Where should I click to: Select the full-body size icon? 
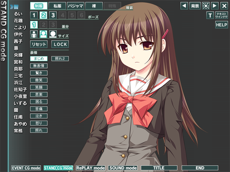[x=34, y=34]
